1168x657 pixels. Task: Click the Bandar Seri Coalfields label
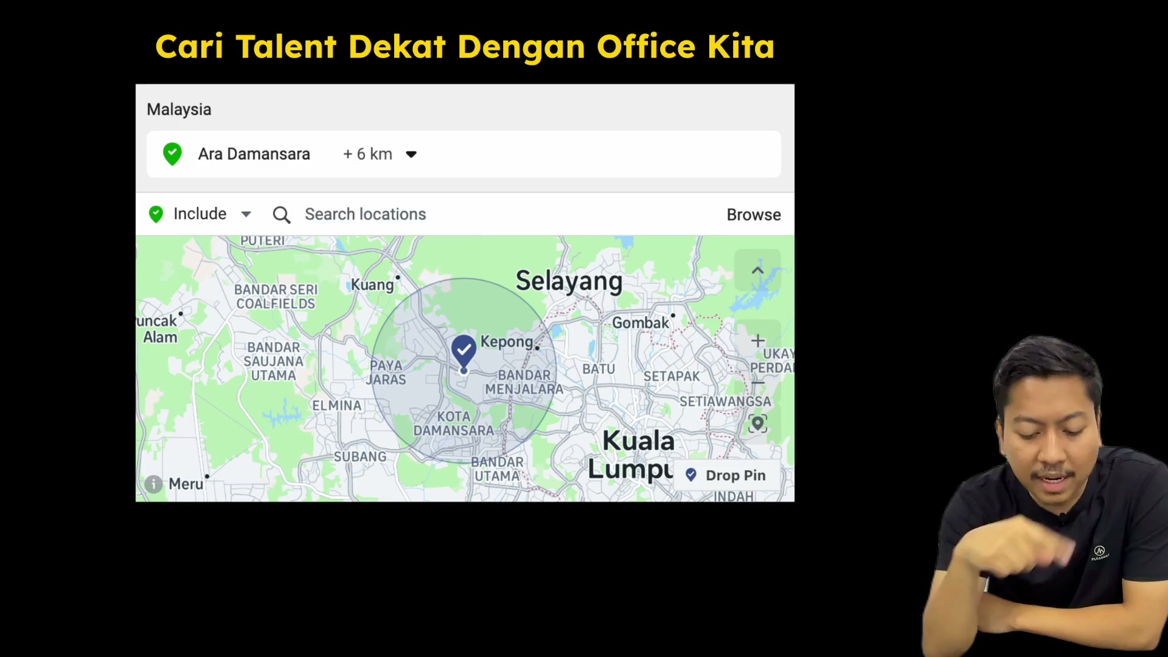coord(276,297)
